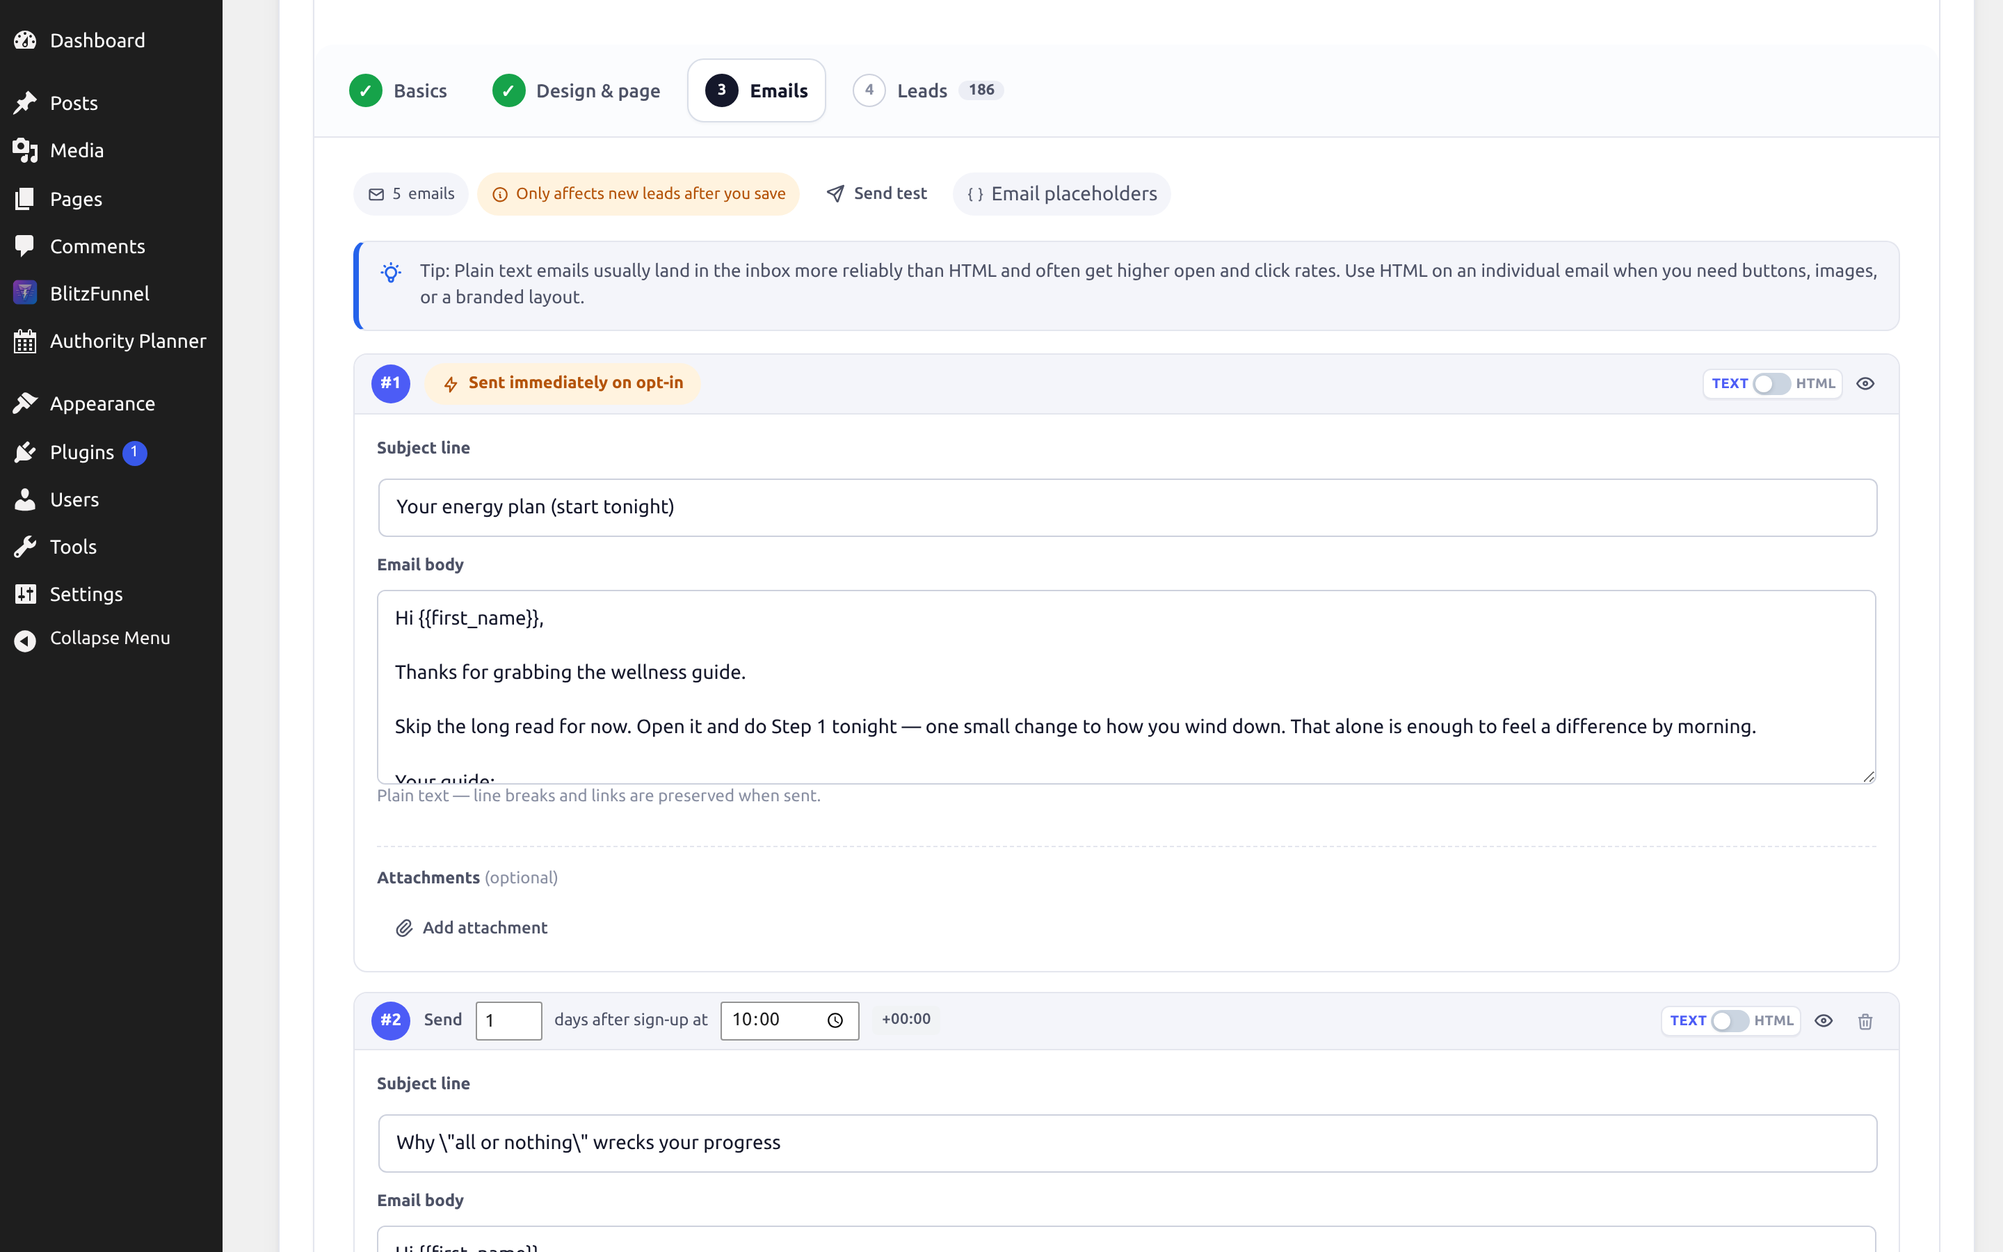Click the lightbulb tip icon

click(x=391, y=273)
